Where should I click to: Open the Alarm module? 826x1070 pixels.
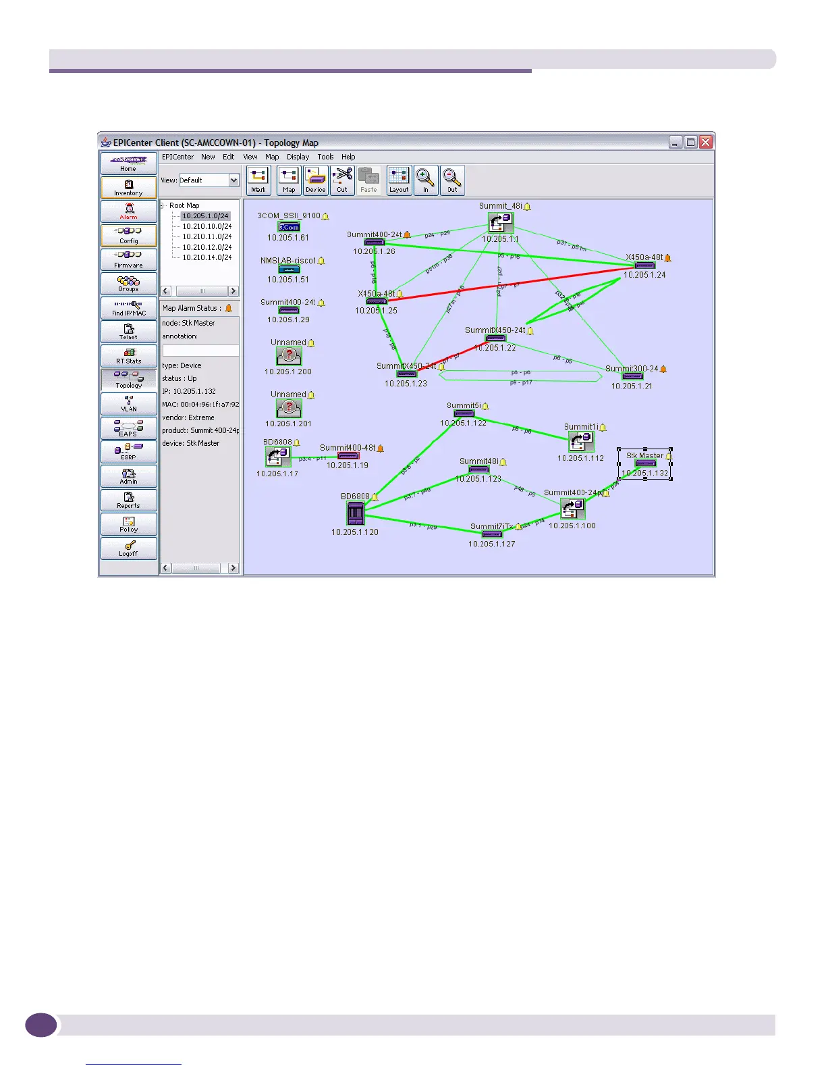(128, 211)
